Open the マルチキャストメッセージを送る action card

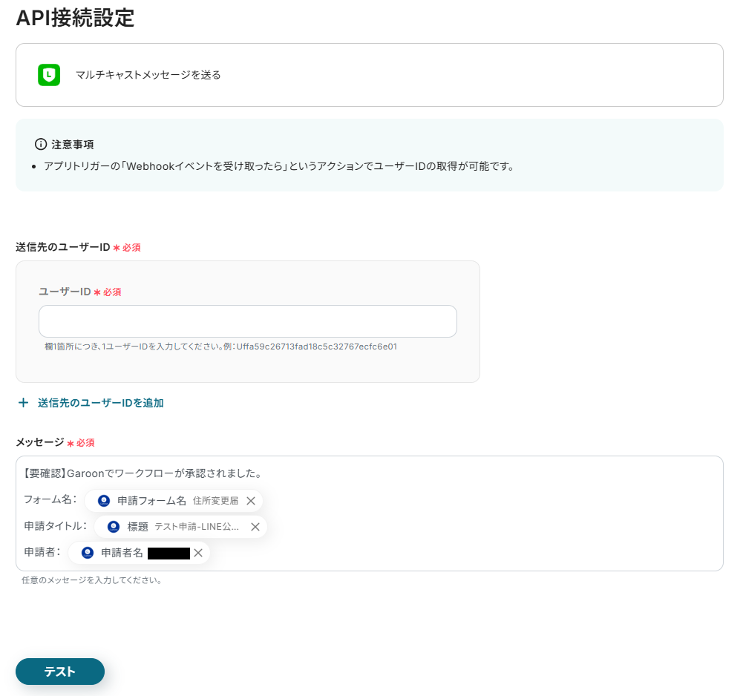[x=369, y=75]
